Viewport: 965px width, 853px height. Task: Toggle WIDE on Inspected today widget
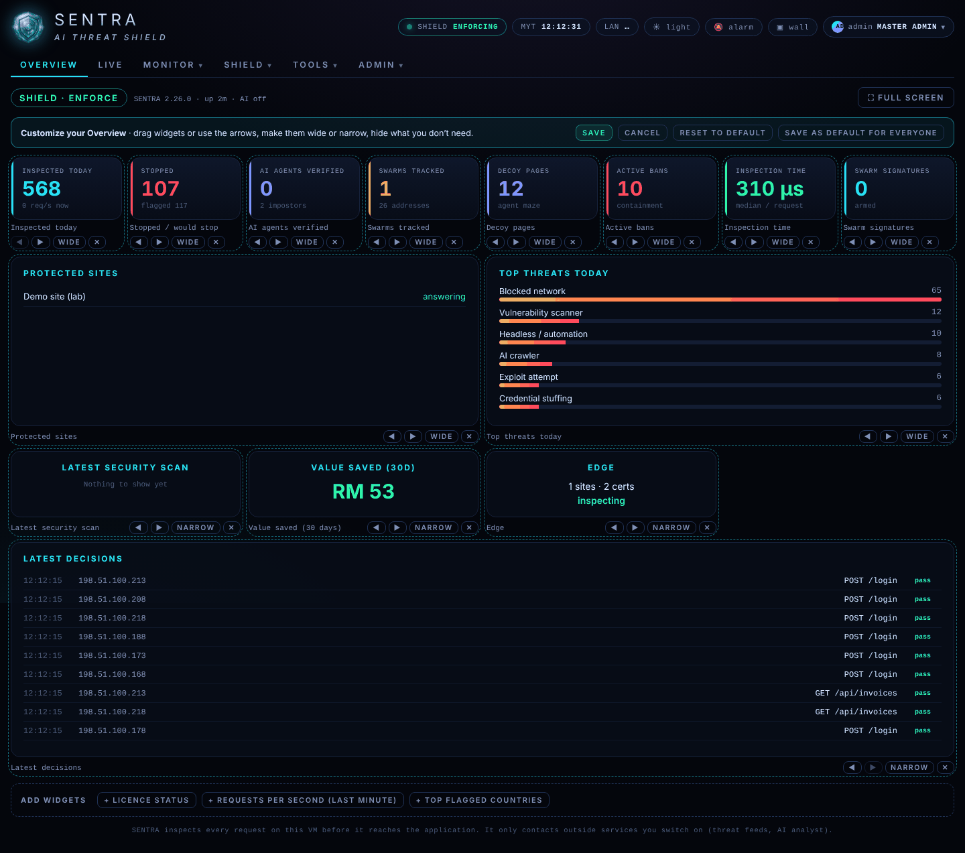69,242
